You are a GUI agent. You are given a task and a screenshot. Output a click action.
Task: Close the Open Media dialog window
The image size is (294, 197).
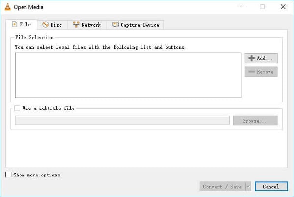[282, 7]
